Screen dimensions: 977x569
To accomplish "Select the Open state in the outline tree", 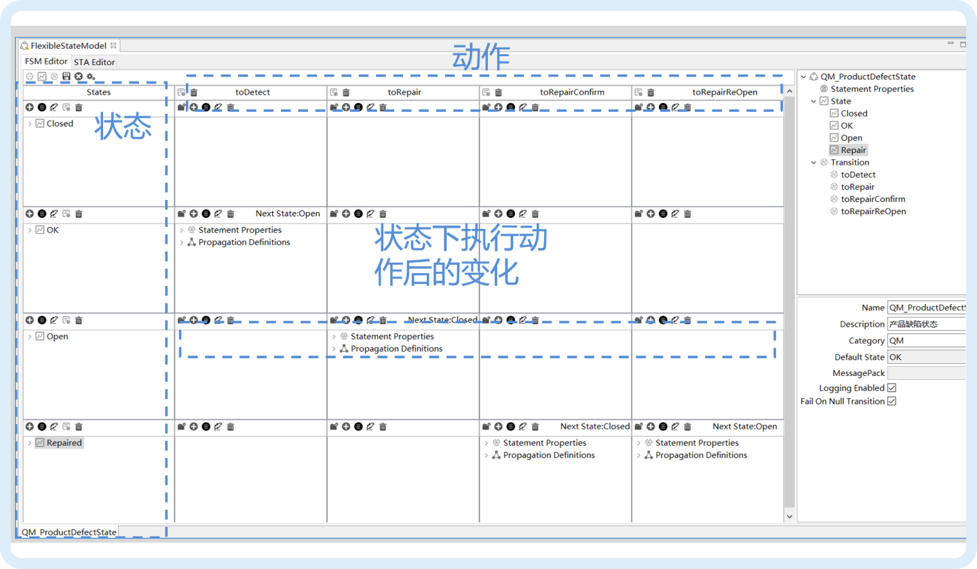I will [851, 138].
